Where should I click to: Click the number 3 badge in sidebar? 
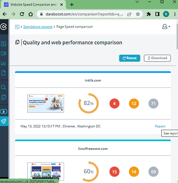point(4,112)
